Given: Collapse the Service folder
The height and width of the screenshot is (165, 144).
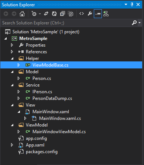Looking at the screenshot, I should pos(12,85).
